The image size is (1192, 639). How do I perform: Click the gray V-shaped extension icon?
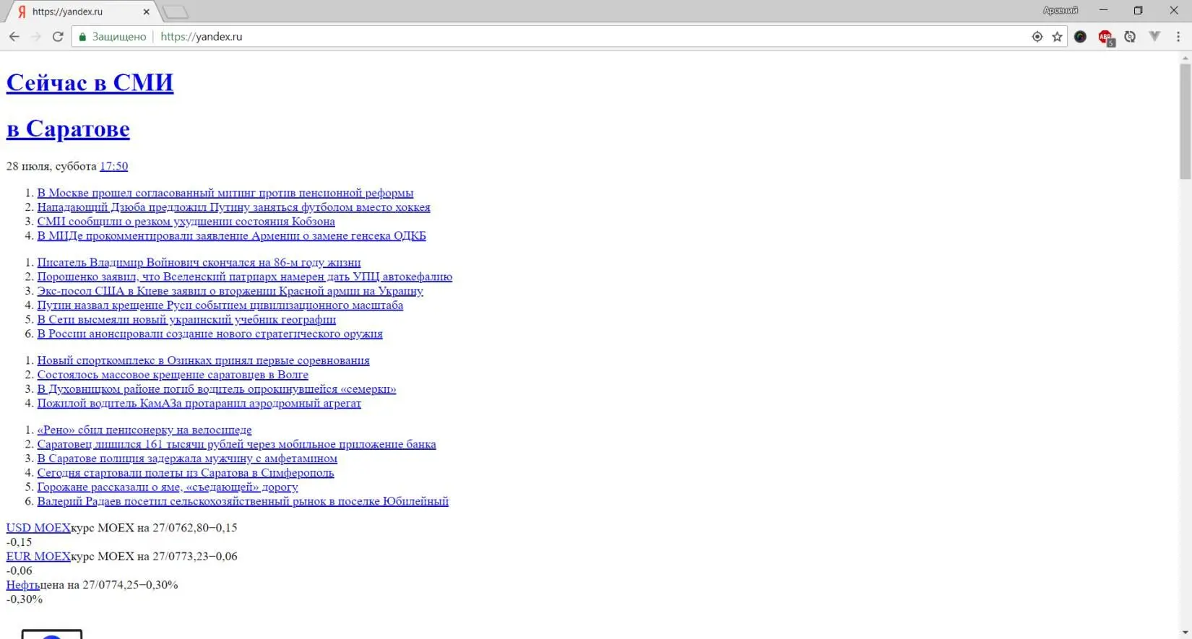[x=1154, y=37]
